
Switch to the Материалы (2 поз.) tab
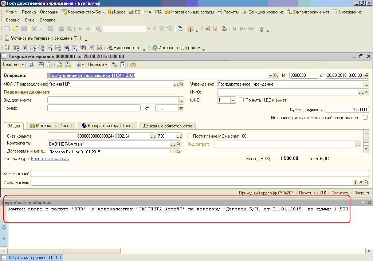coord(51,126)
